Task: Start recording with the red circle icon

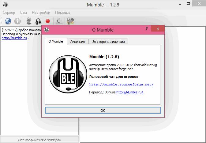Action: pyautogui.click(x=48, y=21)
